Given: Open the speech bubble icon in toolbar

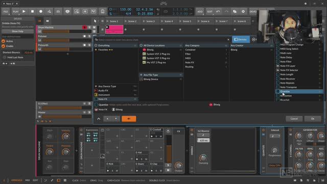Looking at the screenshot, I should (x=67, y=11).
